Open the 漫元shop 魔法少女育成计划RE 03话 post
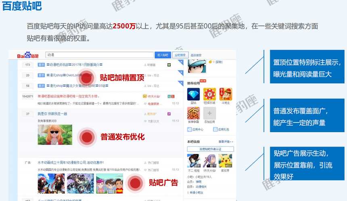Image resolution: width=347 pixels, height=201 pixels. click(x=77, y=86)
